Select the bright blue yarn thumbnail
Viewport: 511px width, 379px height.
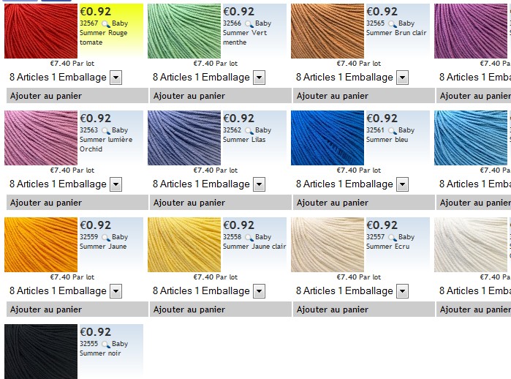coord(328,138)
